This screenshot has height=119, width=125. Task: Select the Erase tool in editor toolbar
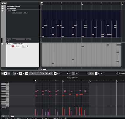tap(36, 73)
